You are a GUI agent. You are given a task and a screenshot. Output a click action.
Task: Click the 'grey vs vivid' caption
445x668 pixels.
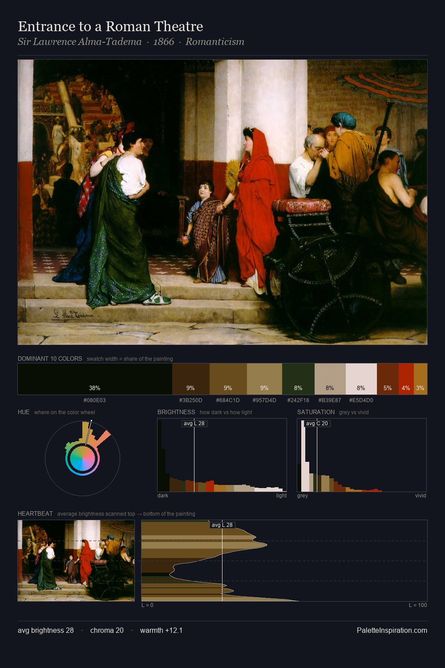354,412
